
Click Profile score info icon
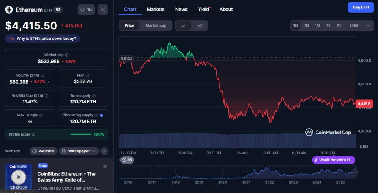pos(34,134)
